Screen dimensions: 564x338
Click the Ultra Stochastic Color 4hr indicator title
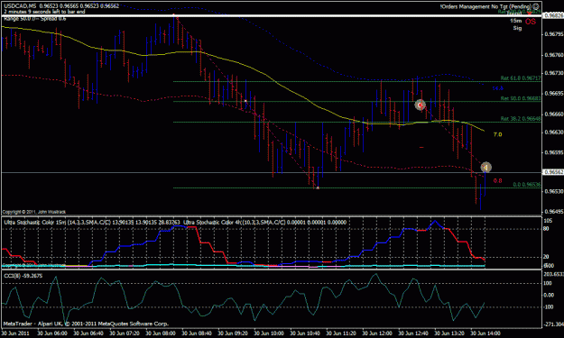click(265, 223)
